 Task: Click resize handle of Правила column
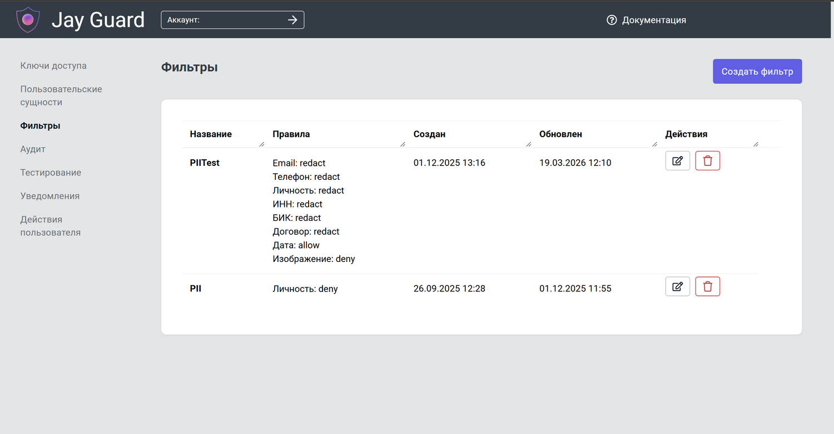click(403, 144)
